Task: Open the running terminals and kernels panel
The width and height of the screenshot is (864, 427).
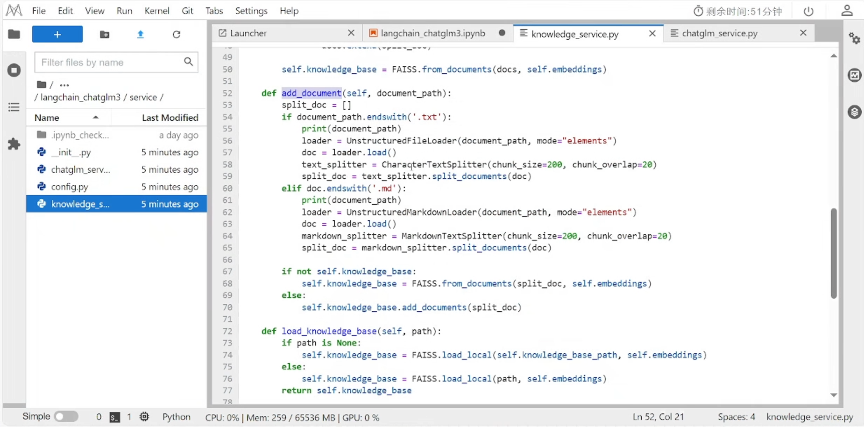Action: pos(14,70)
